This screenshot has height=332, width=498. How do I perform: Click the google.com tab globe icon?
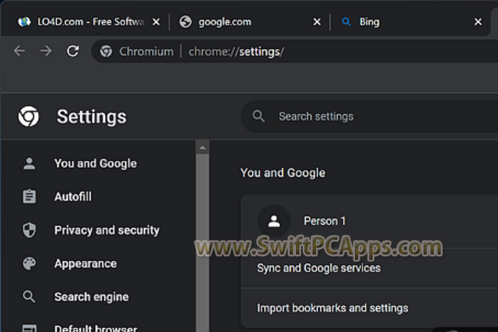tap(185, 21)
